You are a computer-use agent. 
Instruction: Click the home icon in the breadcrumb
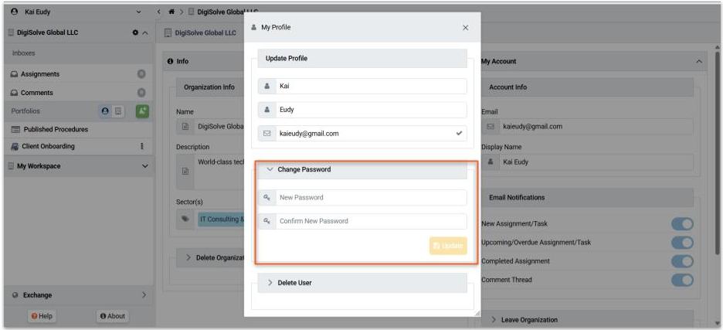[170, 12]
